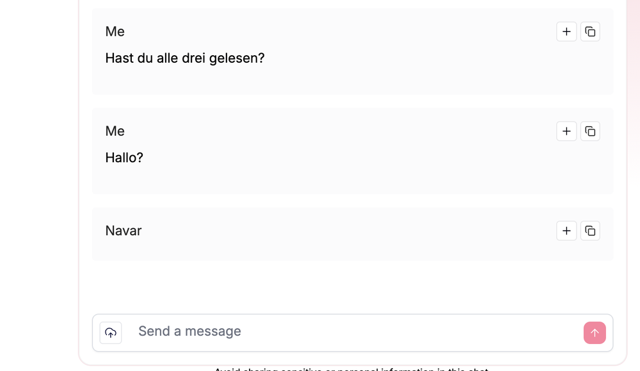Click empty chat area between Navar card and input
Image resolution: width=640 pixels, height=371 pixels.
pyautogui.click(x=352, y=287)
